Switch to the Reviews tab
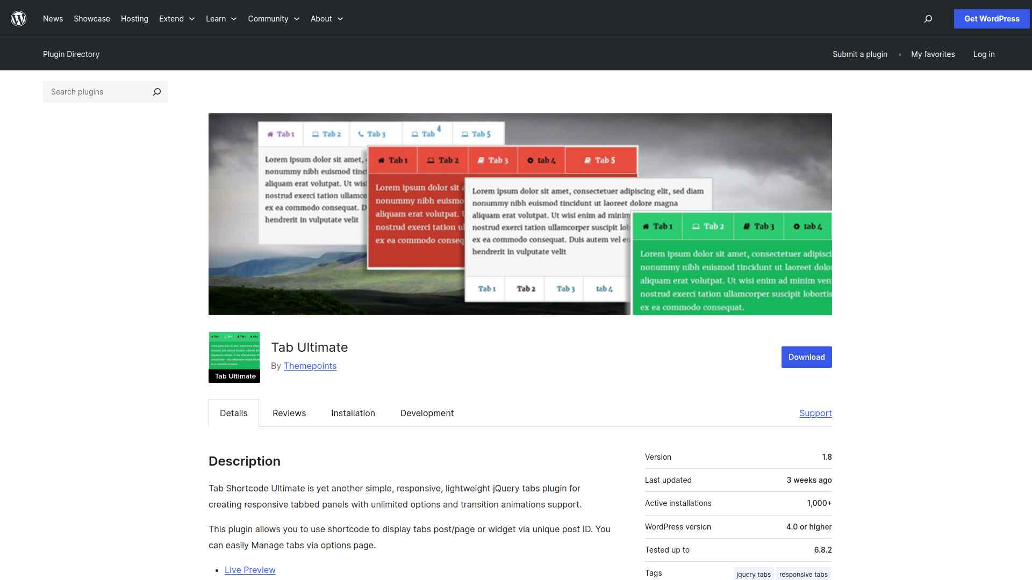The width and height of the screenshot is (1032, 580). point(289,413)
